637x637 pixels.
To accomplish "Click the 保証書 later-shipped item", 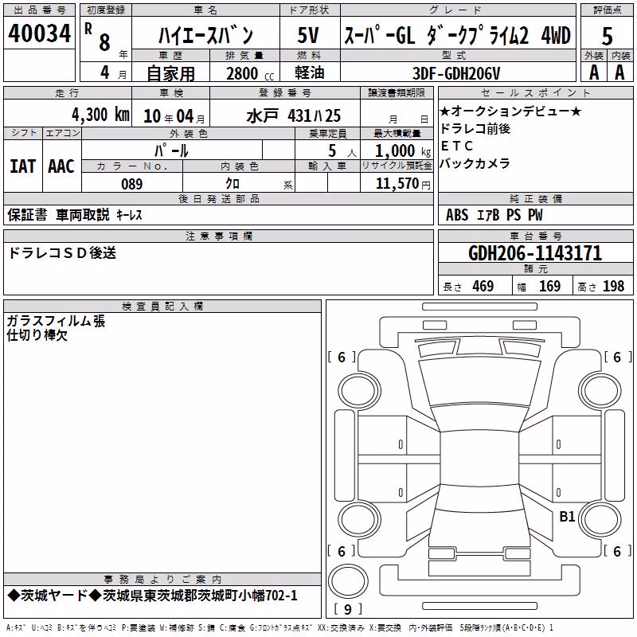I will (x=27, y=214).
